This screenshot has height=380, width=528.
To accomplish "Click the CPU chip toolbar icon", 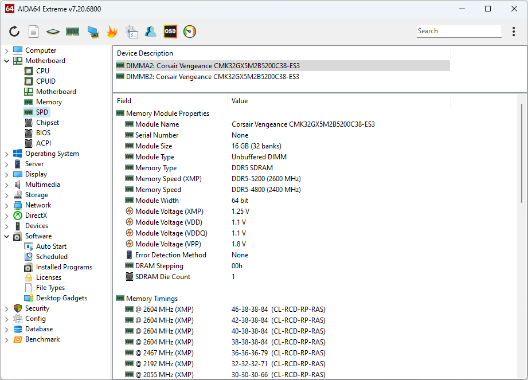I will point(53,32).
